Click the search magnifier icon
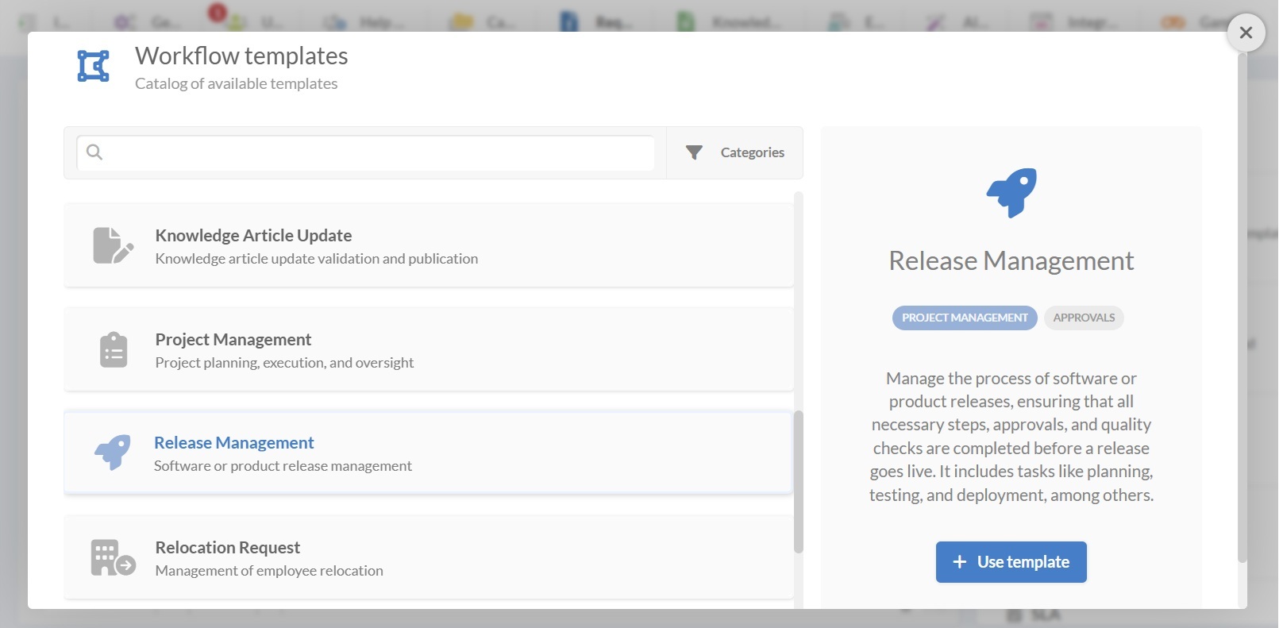 (x=94, y=152)
